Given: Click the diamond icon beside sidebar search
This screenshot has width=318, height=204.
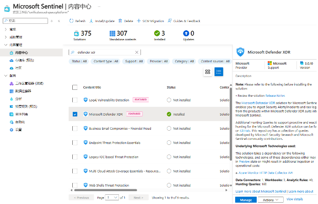Looking at the screenshot, I should coord(52,21).
